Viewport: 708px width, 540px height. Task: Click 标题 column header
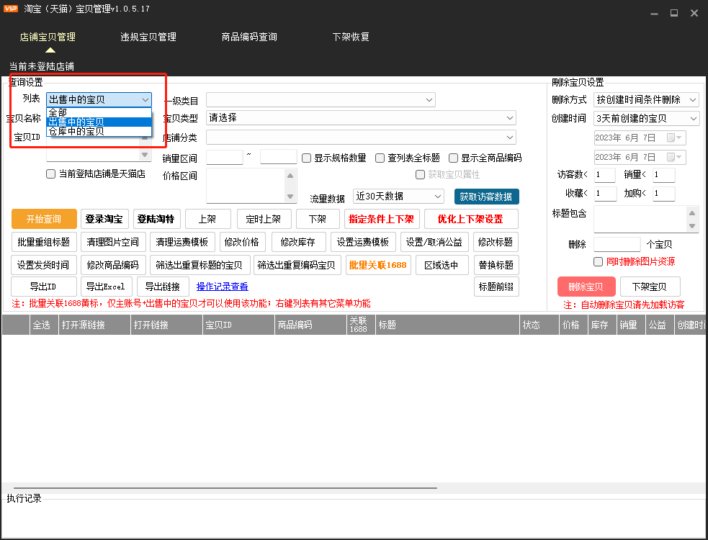coord(447,325)
